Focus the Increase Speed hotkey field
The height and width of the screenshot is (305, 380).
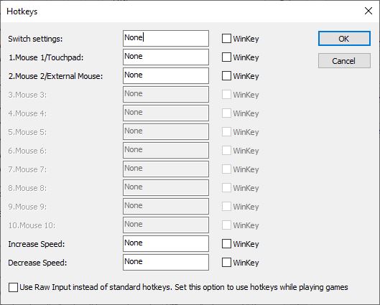coord(166,243)
